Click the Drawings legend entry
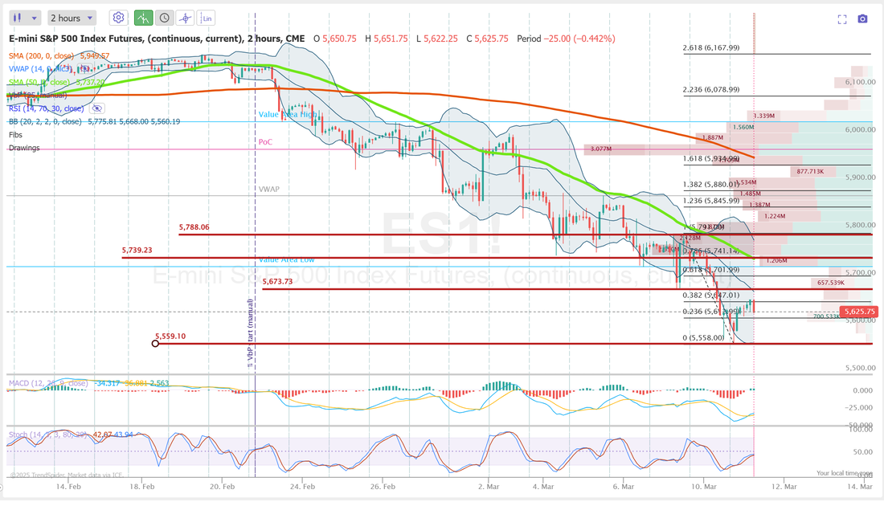The width and height of the screenshot is (884, 510). tap(24, 148)
